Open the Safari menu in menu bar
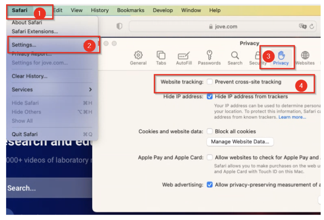The image size is (324, 220). click(x=20, y=10)
